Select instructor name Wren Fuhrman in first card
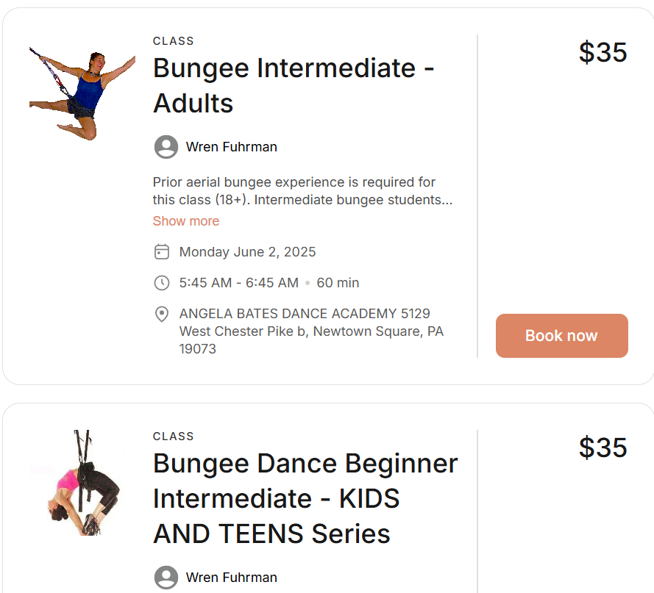This screenshot has width=654, height=593. coord(232,147)
